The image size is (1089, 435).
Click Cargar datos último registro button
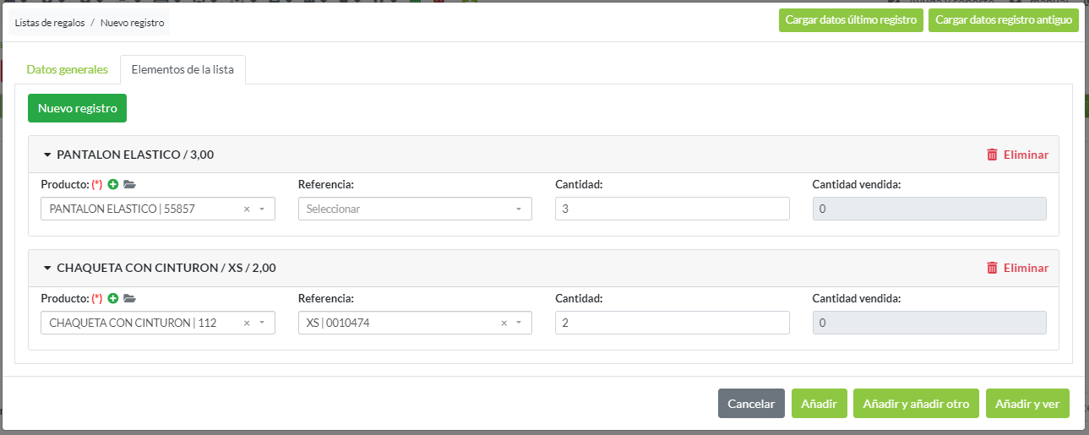coord(851,20)
